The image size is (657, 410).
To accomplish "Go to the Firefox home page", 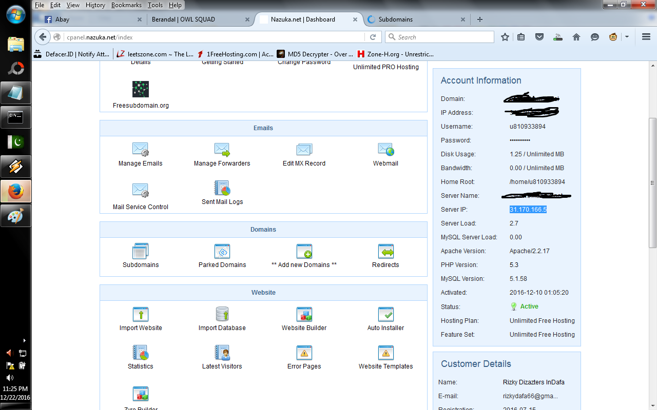I will 576,37.
